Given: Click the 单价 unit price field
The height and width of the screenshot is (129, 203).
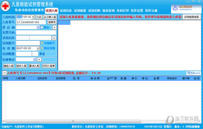Looking at the screenshot, I should tap(51, 54).
